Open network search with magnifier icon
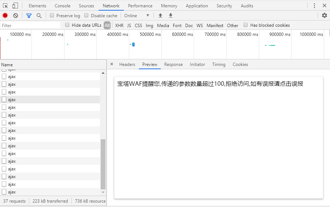 [x=39, y=15]
